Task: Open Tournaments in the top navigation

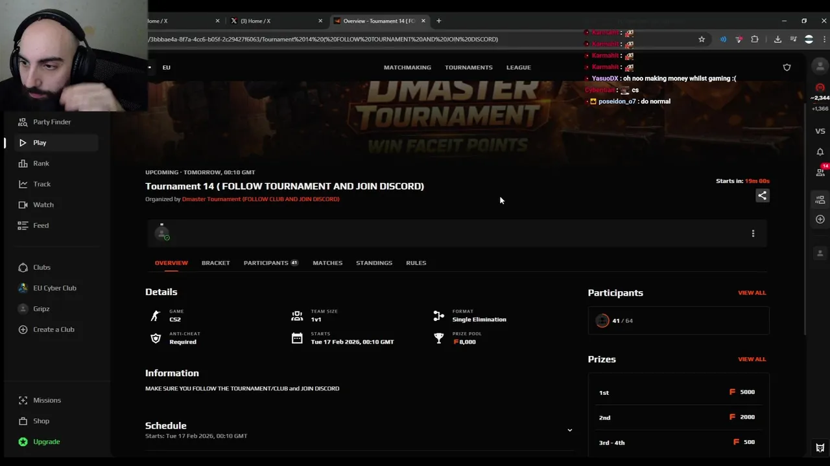Action: (469, 67)
